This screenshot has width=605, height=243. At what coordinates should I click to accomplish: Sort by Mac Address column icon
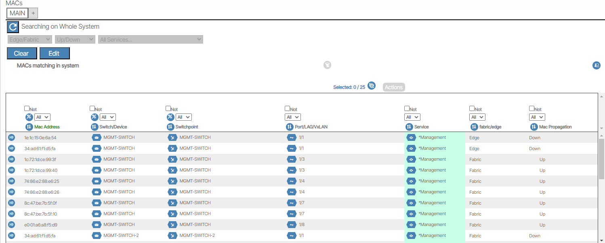pyautogui.click(x=29, y=127)
